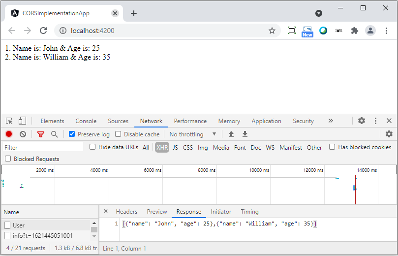398x256 pixels.
Task: Open the Chrome profile avatar
Action: tap(370, 31)
